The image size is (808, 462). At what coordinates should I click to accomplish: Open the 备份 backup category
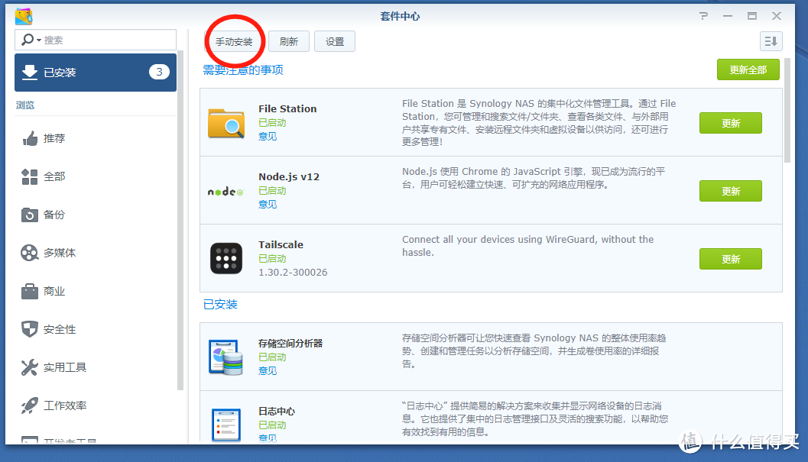(96, 215)
